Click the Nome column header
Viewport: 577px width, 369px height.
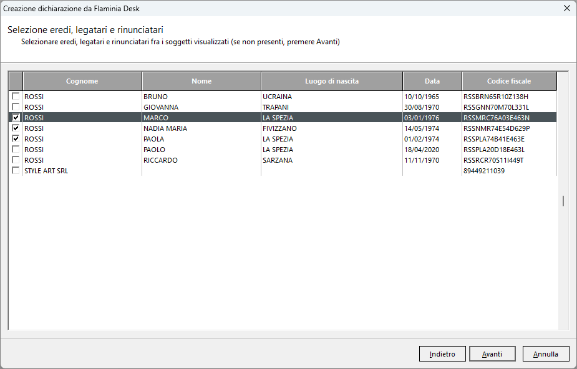[201, 81]
